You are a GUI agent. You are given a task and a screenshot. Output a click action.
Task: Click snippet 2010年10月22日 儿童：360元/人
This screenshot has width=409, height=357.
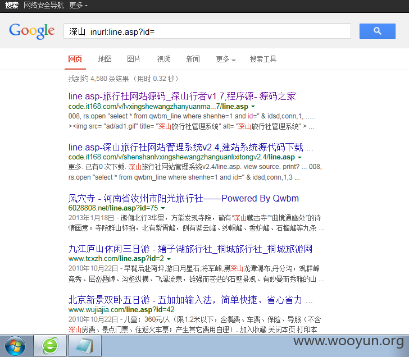(x=194, y=324)
